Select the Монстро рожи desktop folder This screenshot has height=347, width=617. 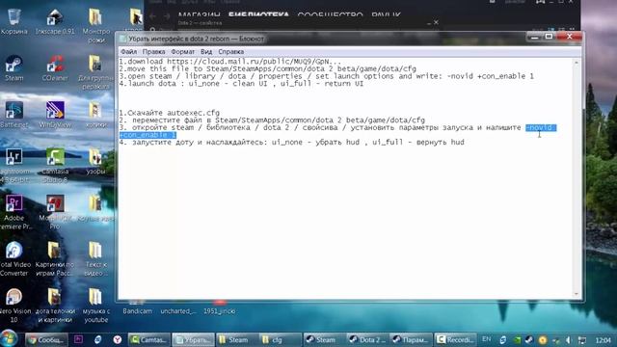96,24
